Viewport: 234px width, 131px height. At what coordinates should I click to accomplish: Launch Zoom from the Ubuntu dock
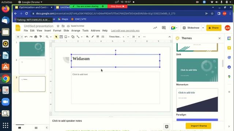[5, 102]
